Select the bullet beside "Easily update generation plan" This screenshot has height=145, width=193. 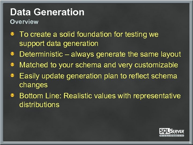point(12,75)
